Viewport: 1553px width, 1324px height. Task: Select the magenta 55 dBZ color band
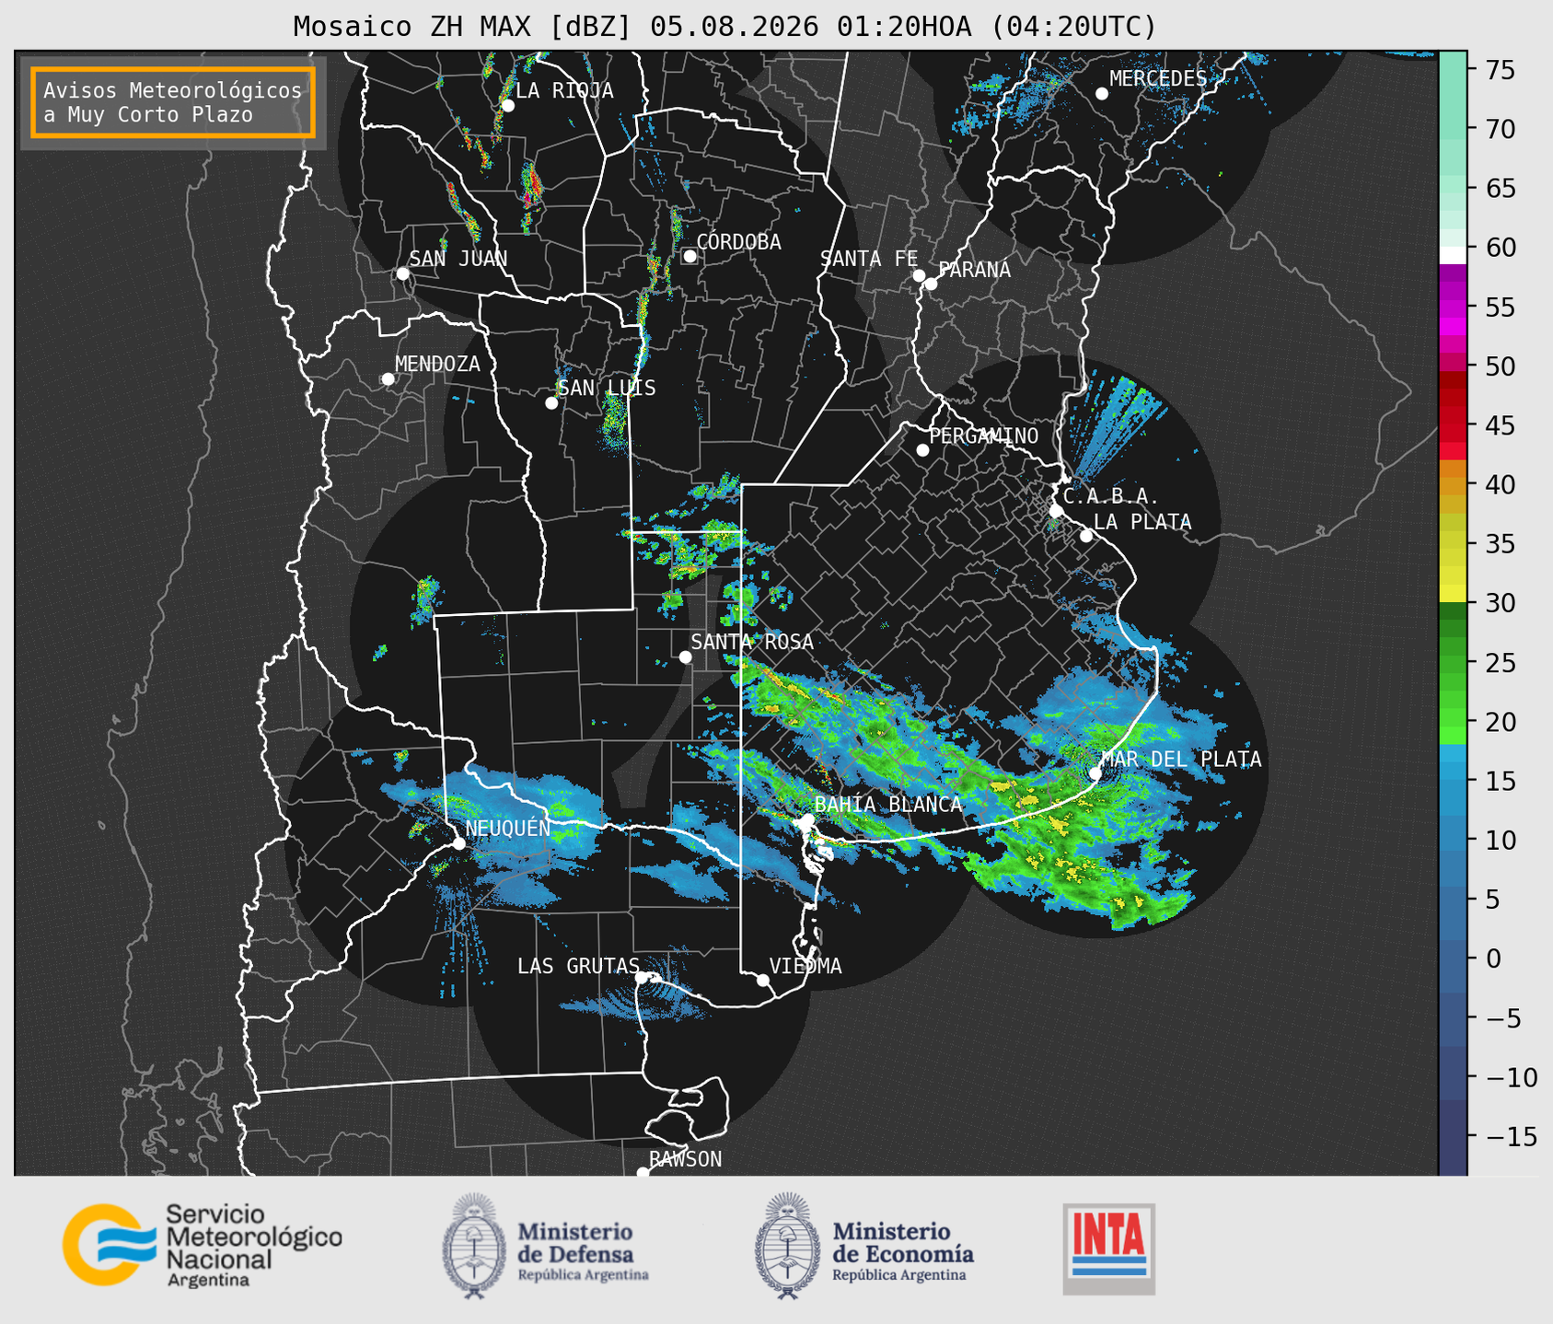1453,308
